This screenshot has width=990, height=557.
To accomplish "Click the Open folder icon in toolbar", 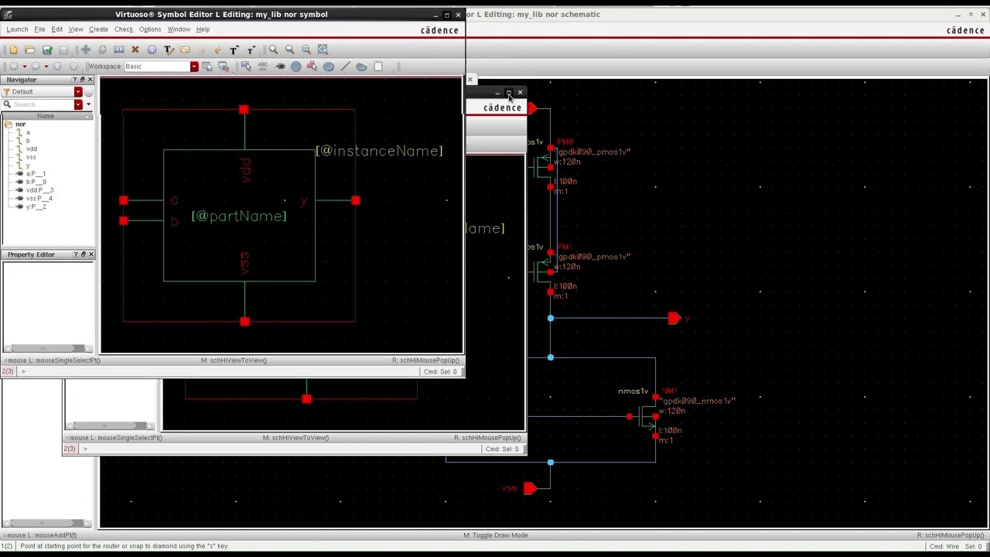I will coord(29,50).
